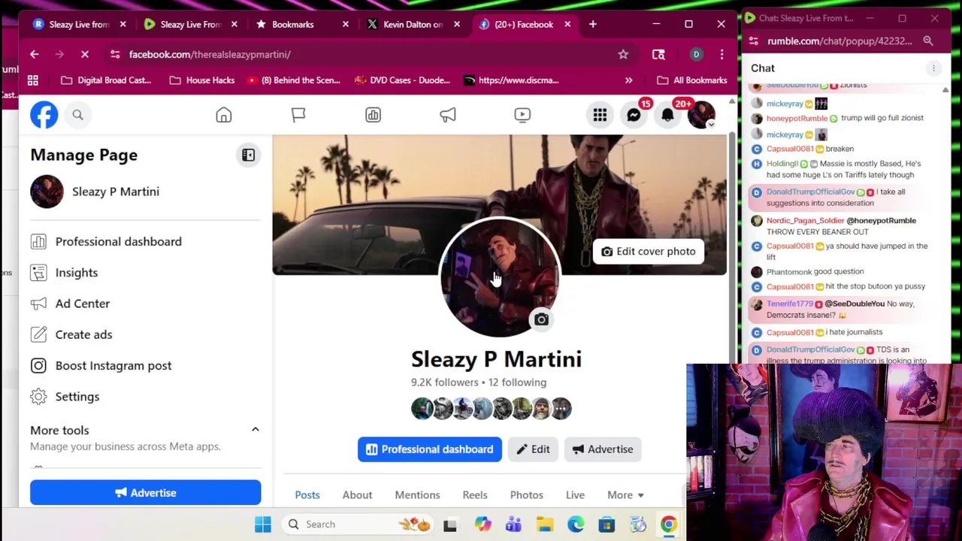Screen dimensions: 962x541
Task: Close the Facebook tab
Action: point(567,24)
